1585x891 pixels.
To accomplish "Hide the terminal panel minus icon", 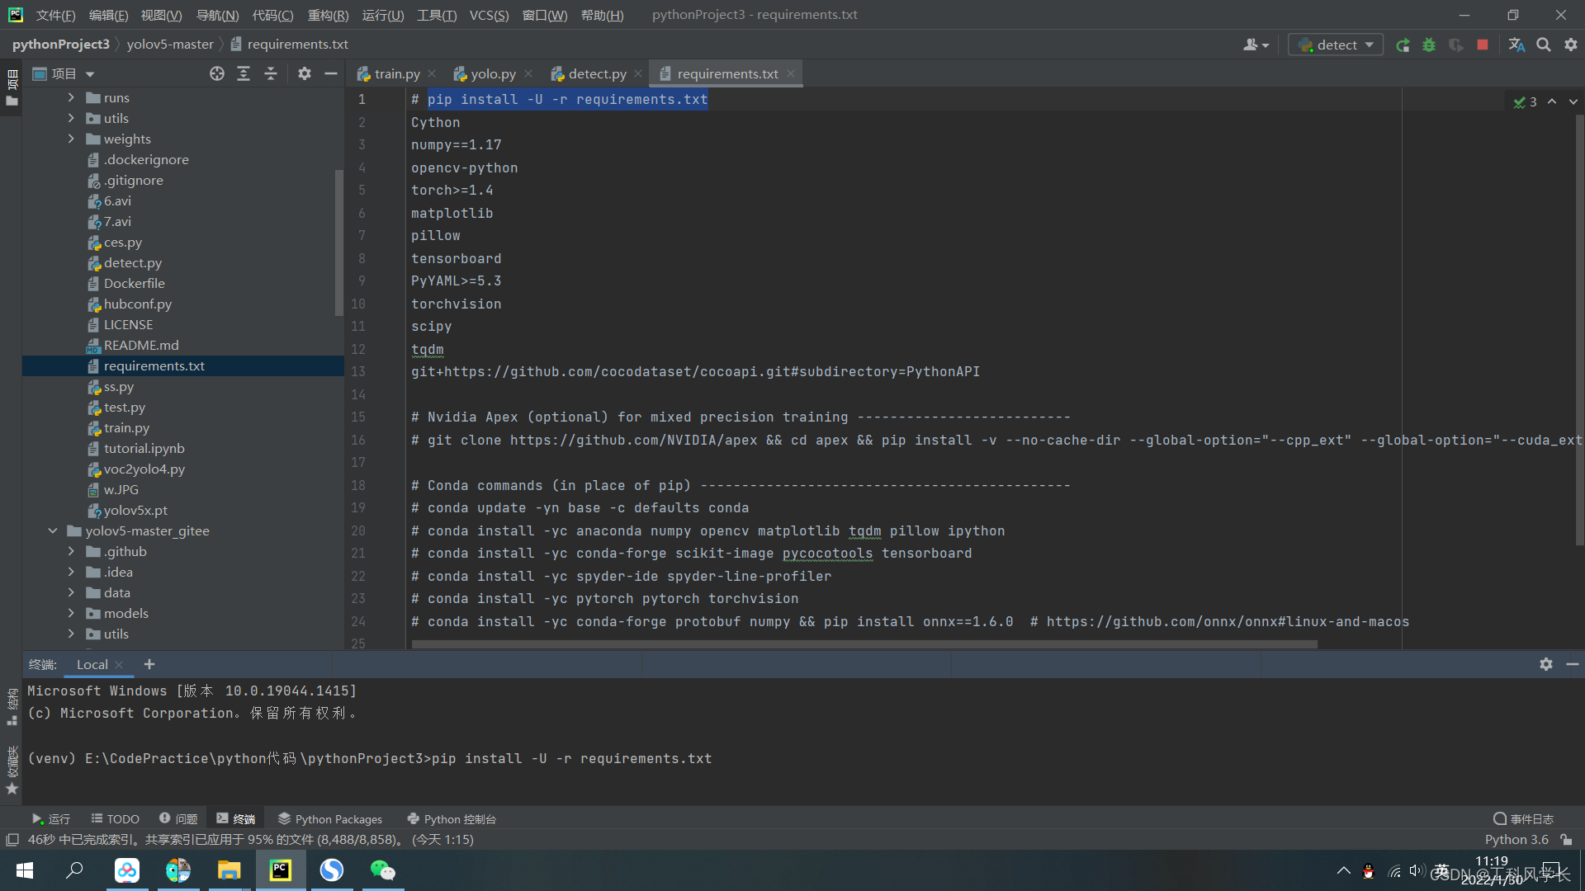I will coord(1573,664).
